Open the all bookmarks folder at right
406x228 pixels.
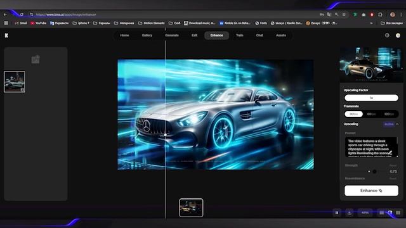click(392, 23)
